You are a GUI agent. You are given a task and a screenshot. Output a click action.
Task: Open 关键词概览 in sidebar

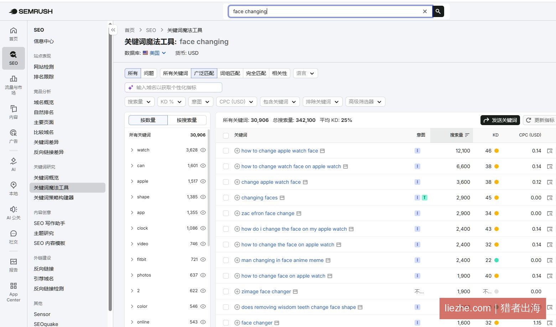pyautogui.click(x=46, y=178)
